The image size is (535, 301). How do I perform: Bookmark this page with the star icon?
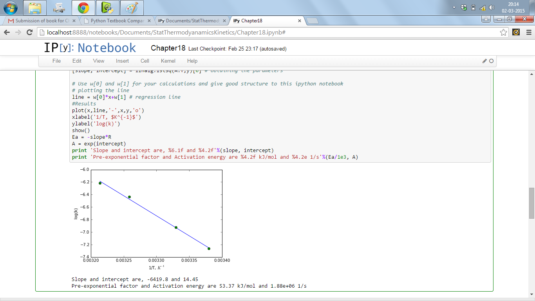(504, 33)
